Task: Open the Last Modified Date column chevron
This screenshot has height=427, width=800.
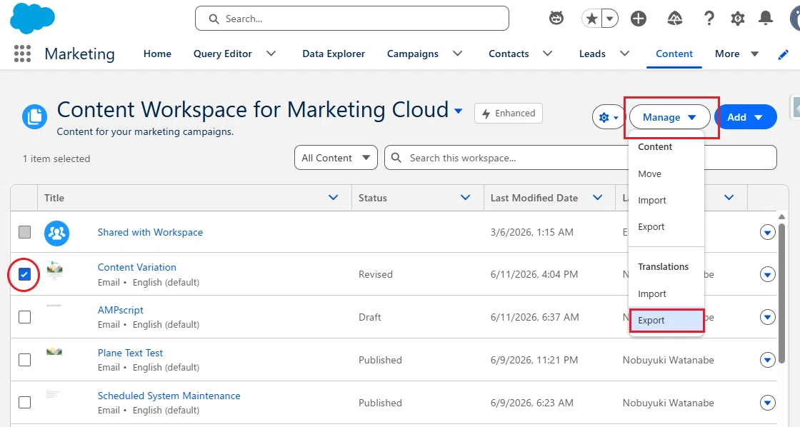Action: point(597,197)
